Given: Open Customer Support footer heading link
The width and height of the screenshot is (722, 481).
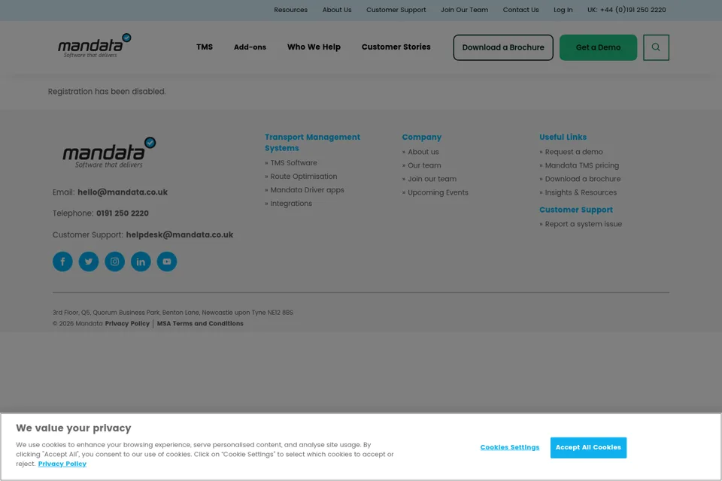Looking at the screenshot, I should point(576,210).
